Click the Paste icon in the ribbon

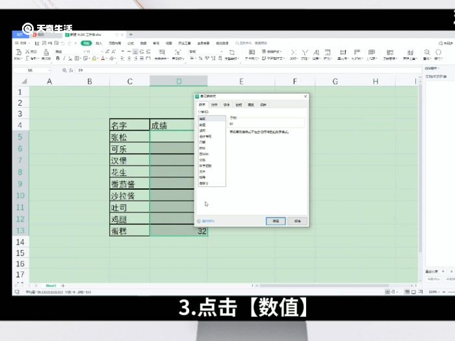pos(18,52)
